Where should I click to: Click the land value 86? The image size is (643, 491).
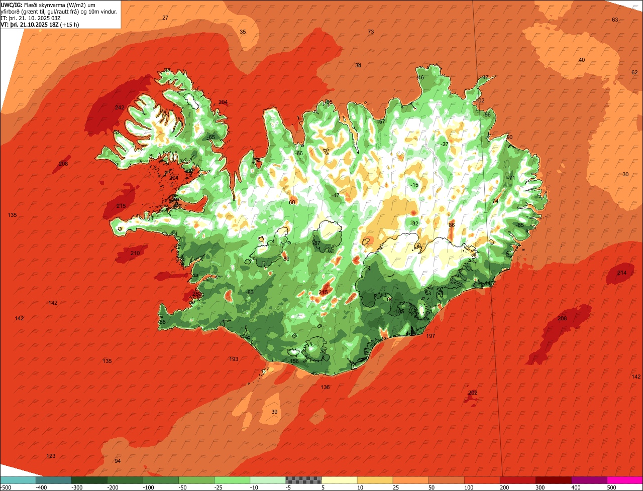click(x=452, y=225)
